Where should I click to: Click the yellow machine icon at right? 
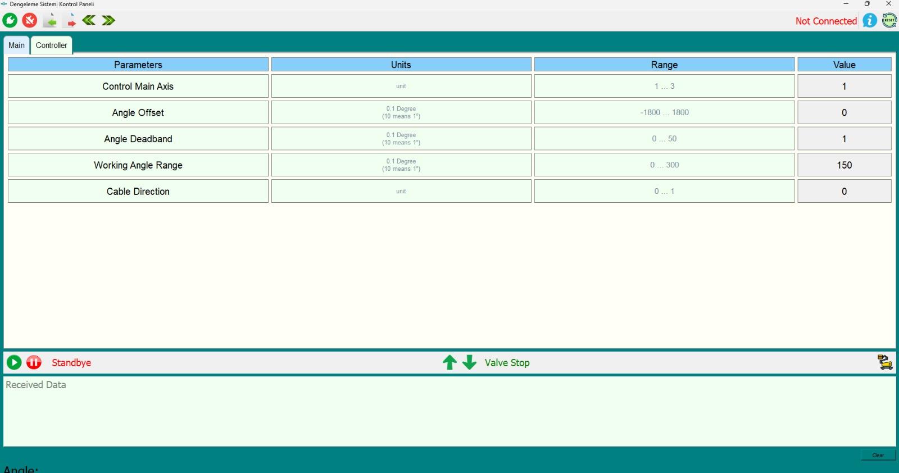(885, 362)
